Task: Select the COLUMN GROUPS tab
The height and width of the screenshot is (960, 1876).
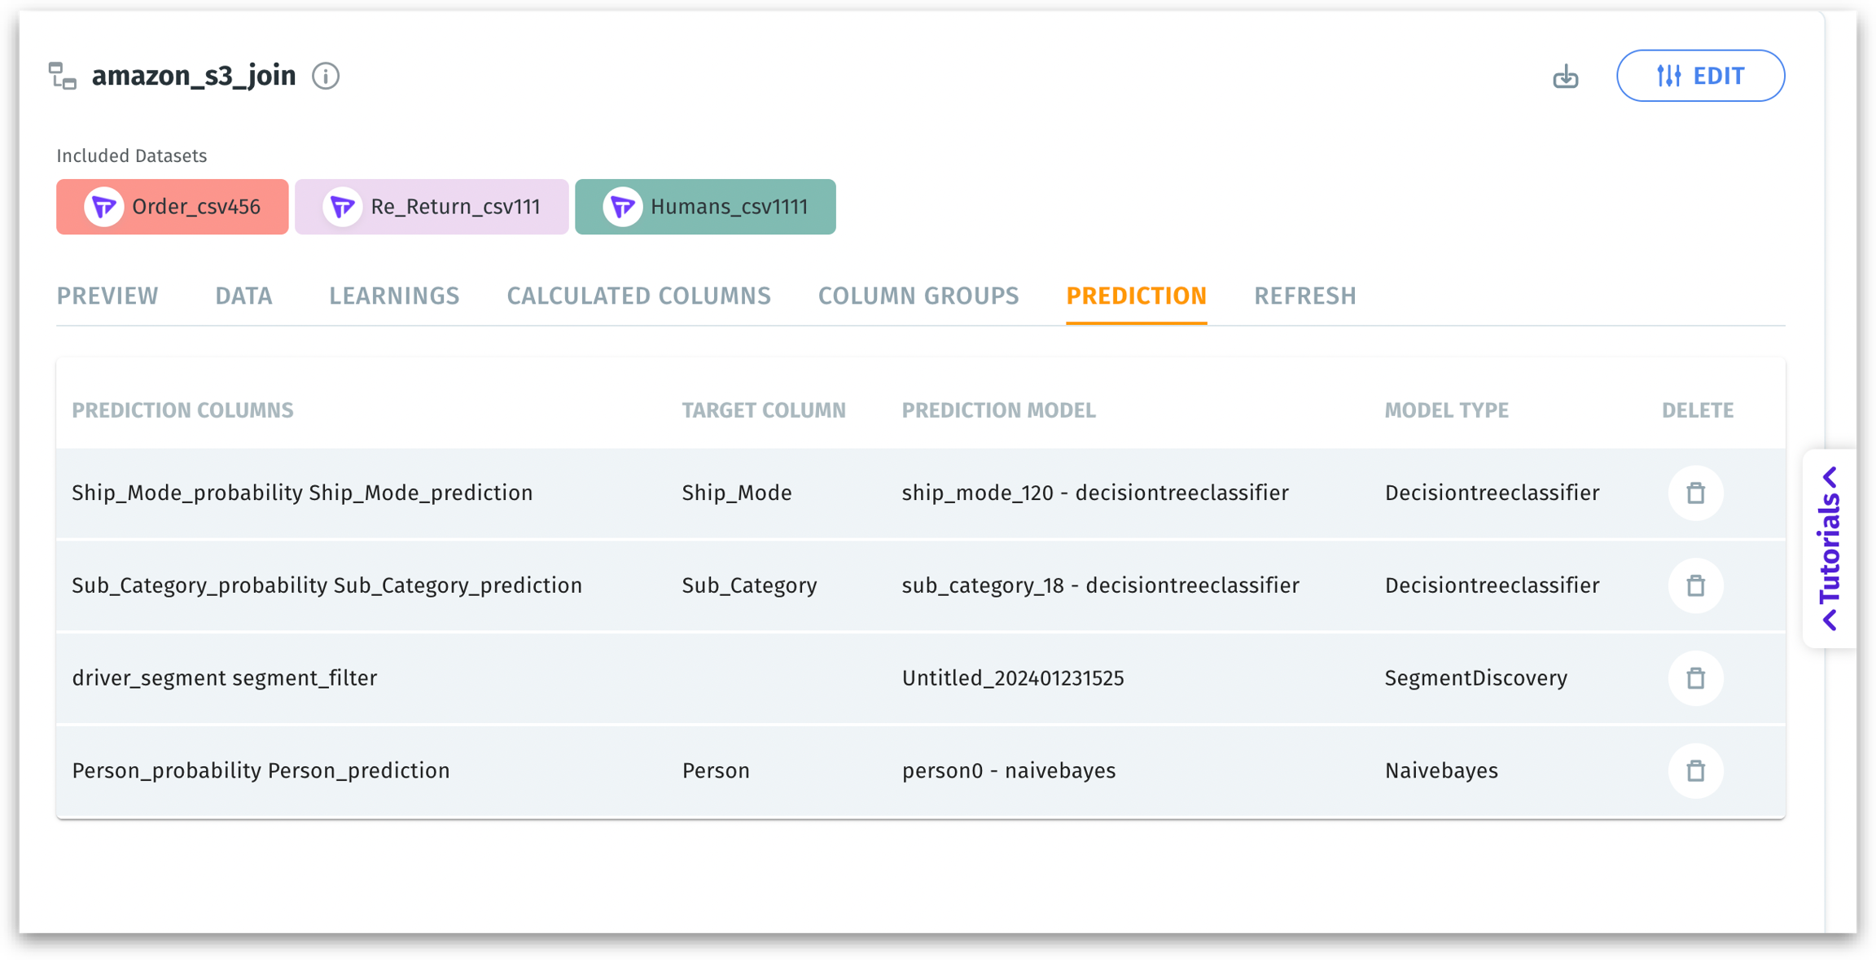Action: click(x=918, y=296)
